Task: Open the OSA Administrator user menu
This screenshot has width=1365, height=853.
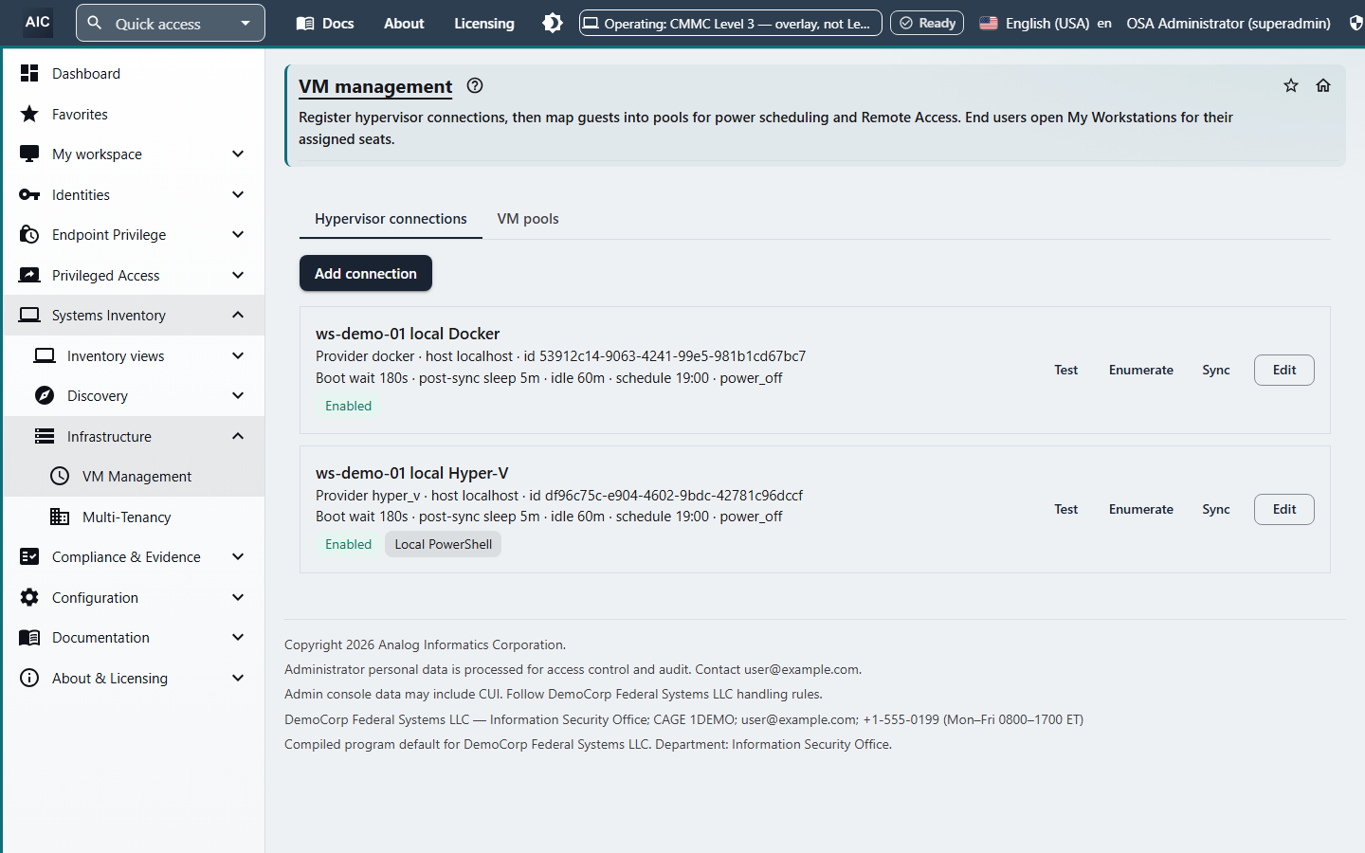Action: (x=1228, y=23)
